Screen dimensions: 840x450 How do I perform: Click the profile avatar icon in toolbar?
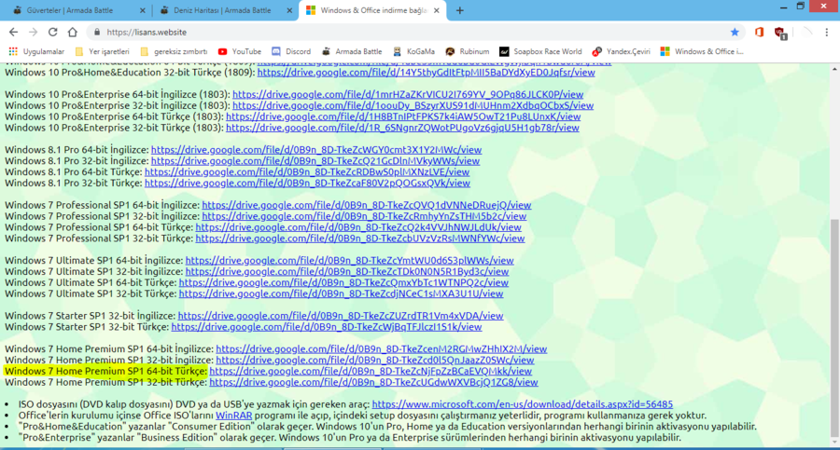[x=806, y=32]
